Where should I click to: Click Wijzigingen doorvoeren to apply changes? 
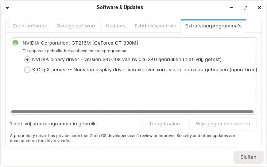(x=223, y=124)
